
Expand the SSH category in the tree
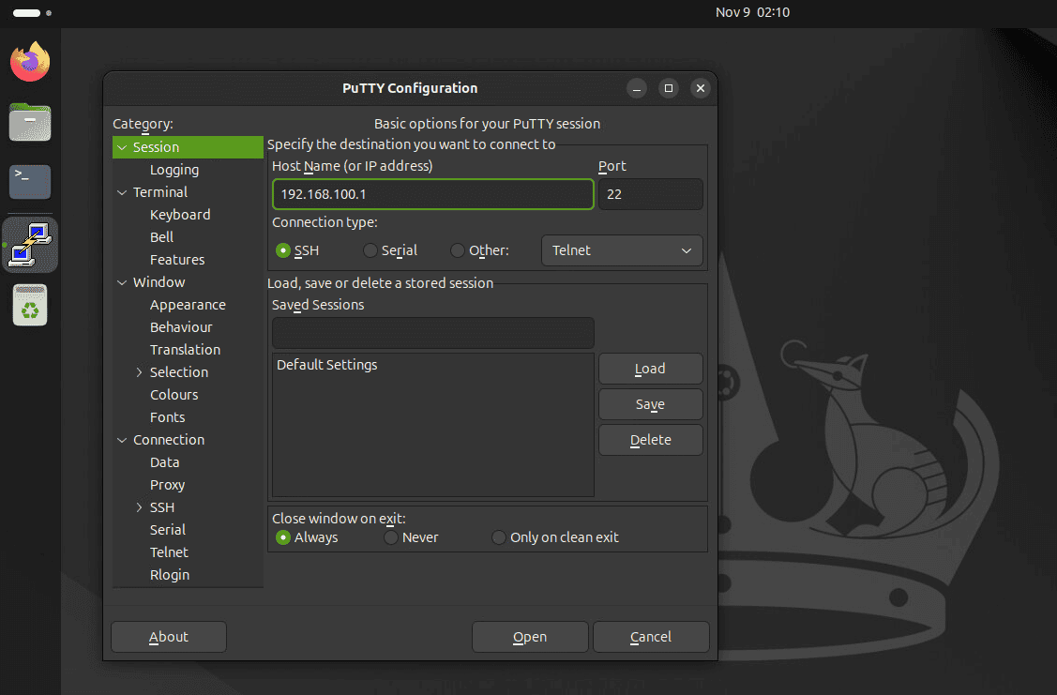139,506
